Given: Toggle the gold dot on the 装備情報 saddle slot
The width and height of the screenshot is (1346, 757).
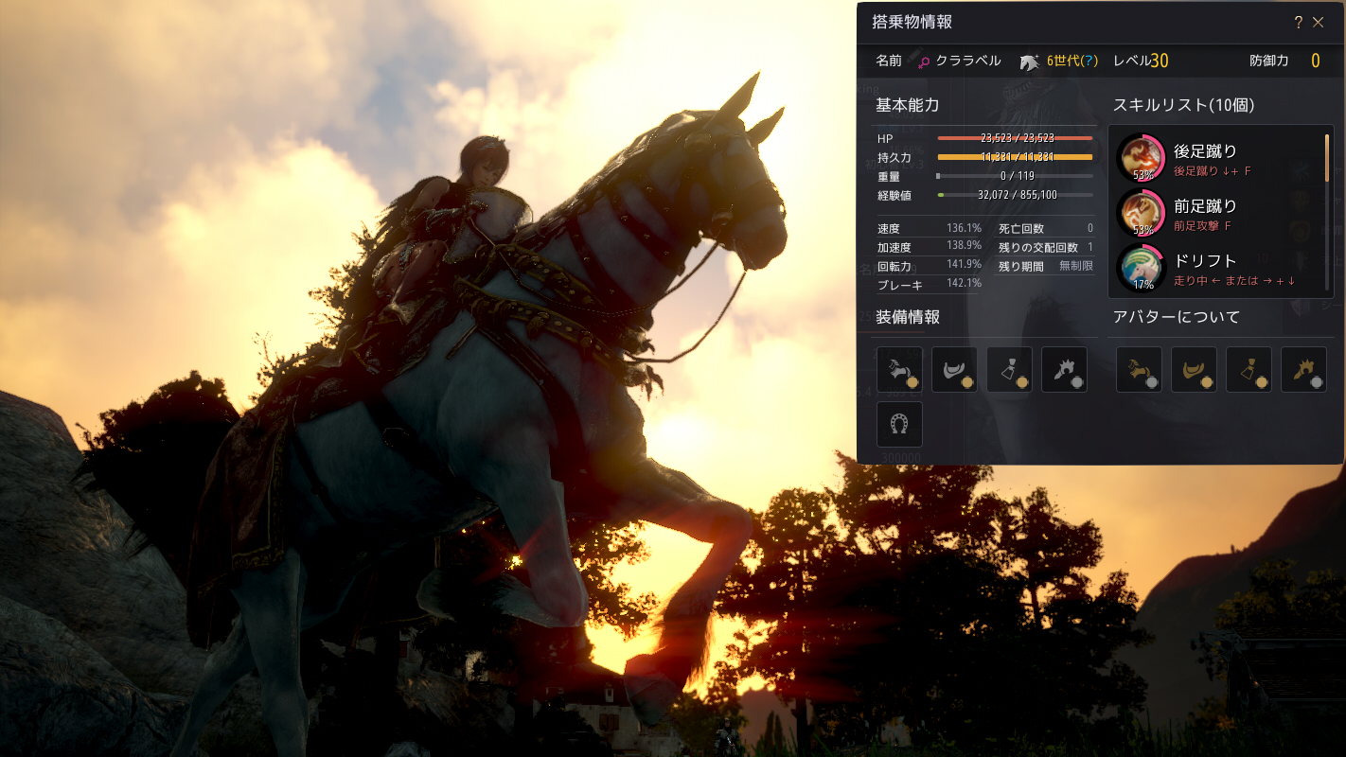Looking at the screenshot, I should tap(968, 383).
